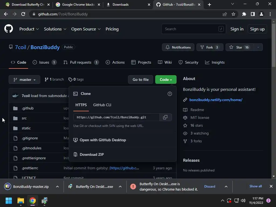
Task: Toggle Chrome side panel icon
Action: pyautogui.click(x=253, y=14)
